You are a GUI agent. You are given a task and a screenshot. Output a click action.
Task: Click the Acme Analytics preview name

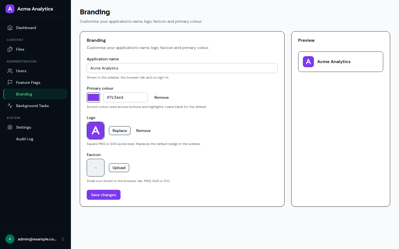coord(334,62)
